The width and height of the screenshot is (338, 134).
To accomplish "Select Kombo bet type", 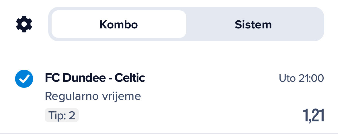I will pos(119,24).
